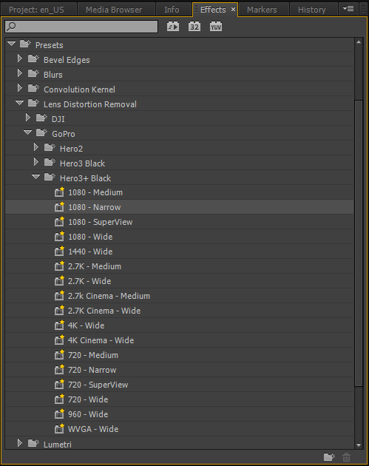Collapse the Hero3+ Black folder
The image size is (369, 466).
[x=35, y=177]
